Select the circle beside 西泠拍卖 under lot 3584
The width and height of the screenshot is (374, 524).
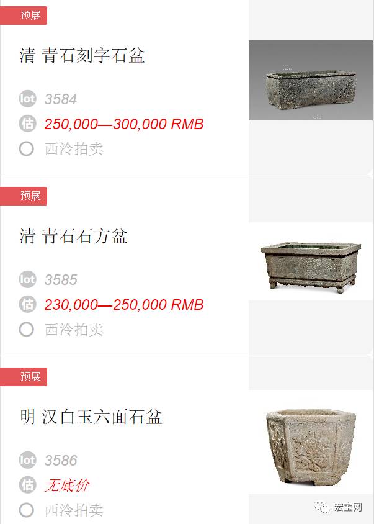[27, 149]
